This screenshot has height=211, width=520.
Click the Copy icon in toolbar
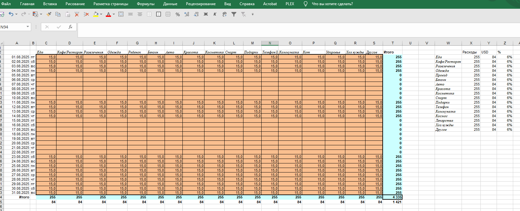58,14
